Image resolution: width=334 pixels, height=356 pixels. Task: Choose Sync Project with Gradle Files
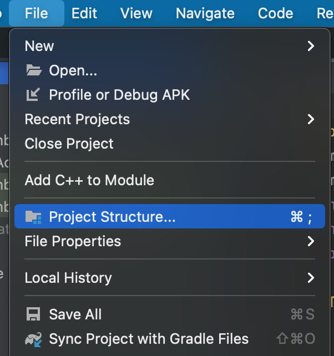(149, 339)
